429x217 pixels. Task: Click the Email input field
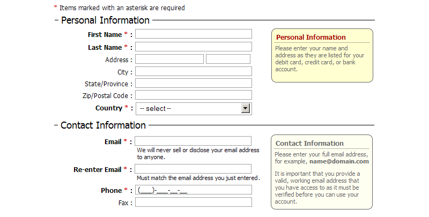click(194, 141)
